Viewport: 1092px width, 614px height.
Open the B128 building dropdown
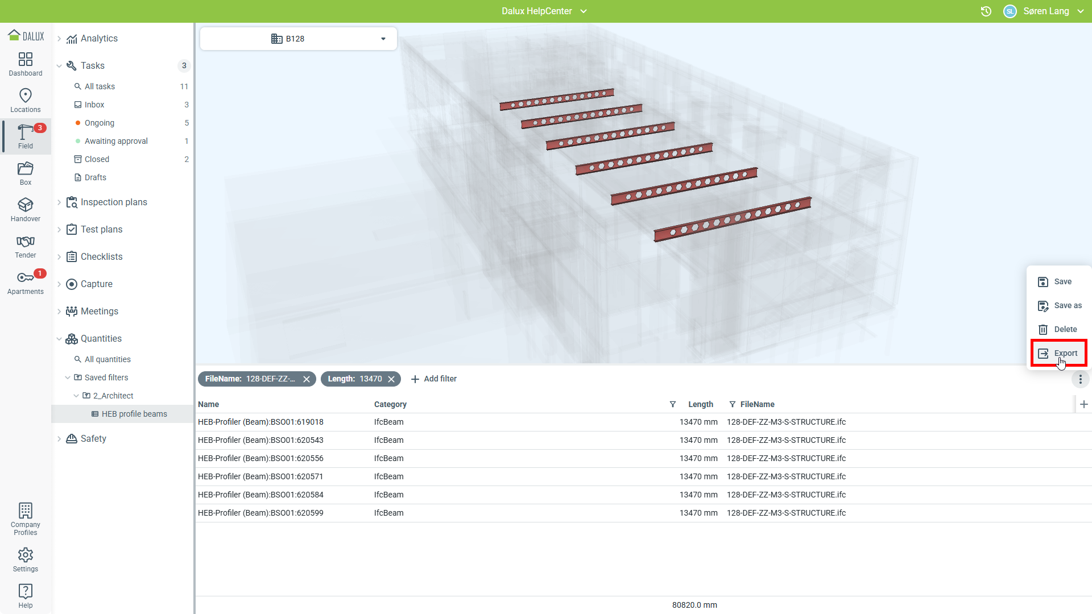point(298,39)
